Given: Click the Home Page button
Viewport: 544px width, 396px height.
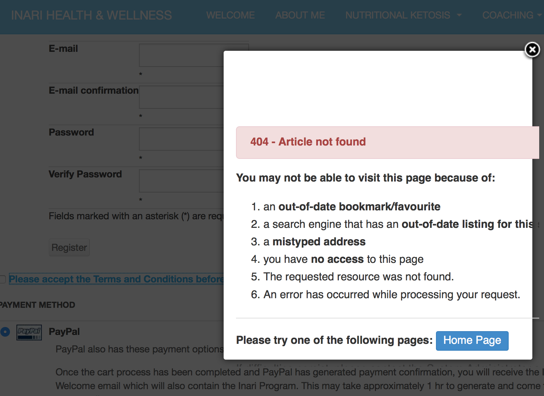Looking at the screenshot, I should coord(472,340).
